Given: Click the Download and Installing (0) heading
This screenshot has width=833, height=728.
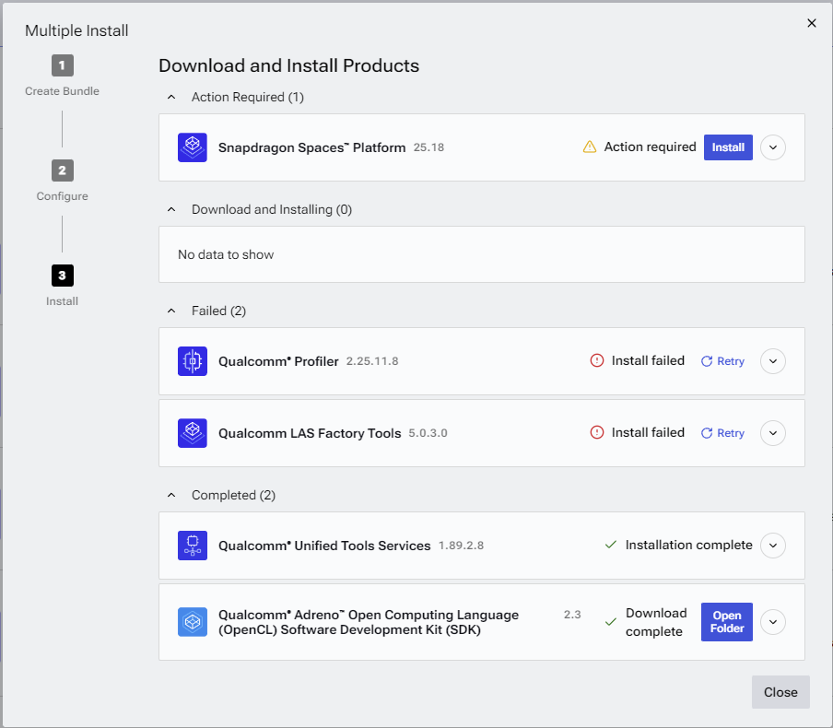Looking at the screenshot, I should coord(272,209).
